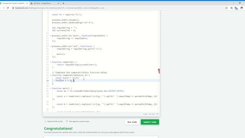Click the process.stdin.setEncoding line
The height and width of the screenshot is (138, 245).
click(x=72, y=23)
